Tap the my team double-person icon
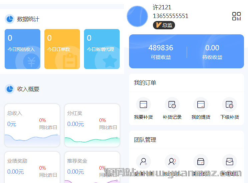This screenshot has width=248, height=183. (x=172, y=161)
